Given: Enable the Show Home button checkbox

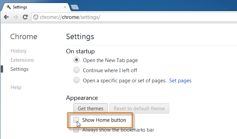Looking at the screenshot, I should pos(76,120).
